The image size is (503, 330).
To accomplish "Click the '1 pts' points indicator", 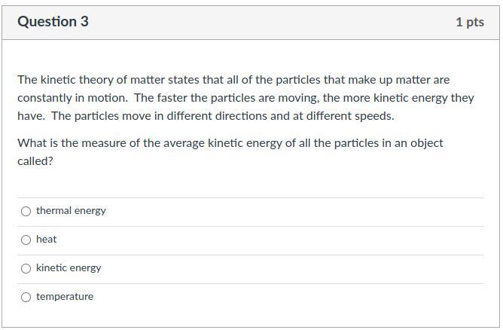I will point(470,22).
